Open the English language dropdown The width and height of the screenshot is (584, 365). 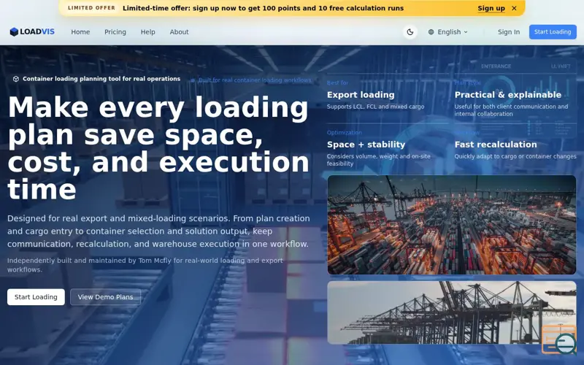tap(447, 32)
